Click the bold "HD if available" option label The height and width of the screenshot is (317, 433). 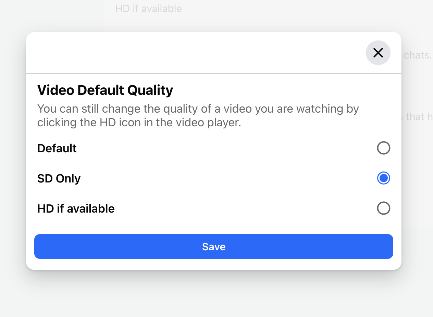click(x=76, y=208)
